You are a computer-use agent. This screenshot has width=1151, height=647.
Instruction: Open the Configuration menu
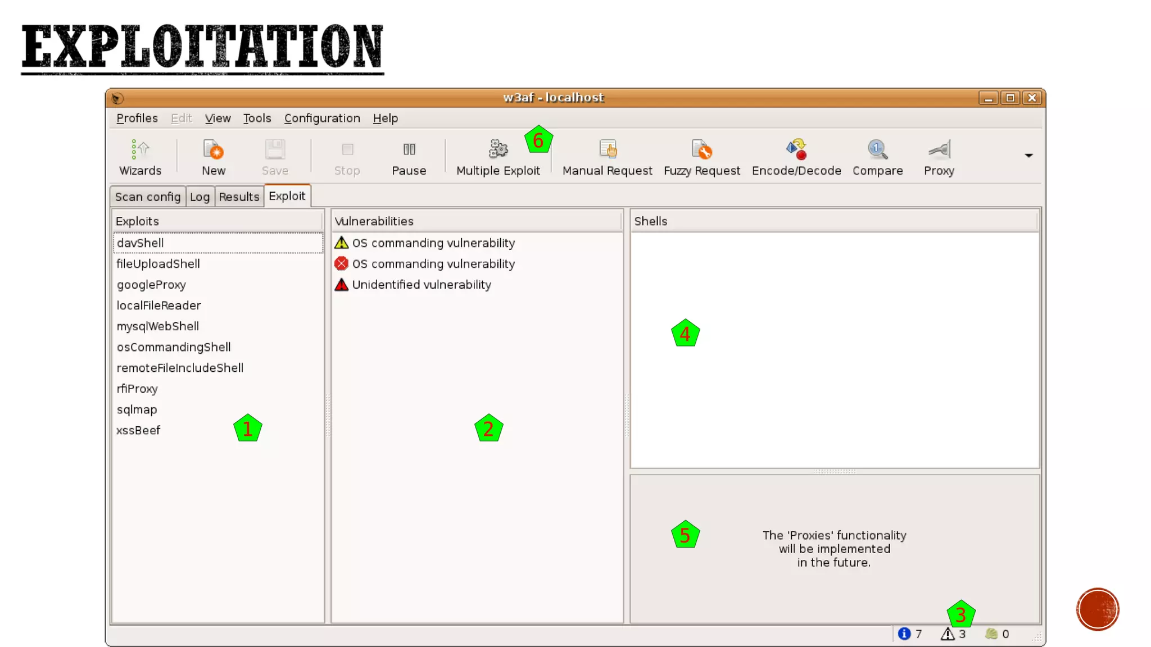(321, 118)
